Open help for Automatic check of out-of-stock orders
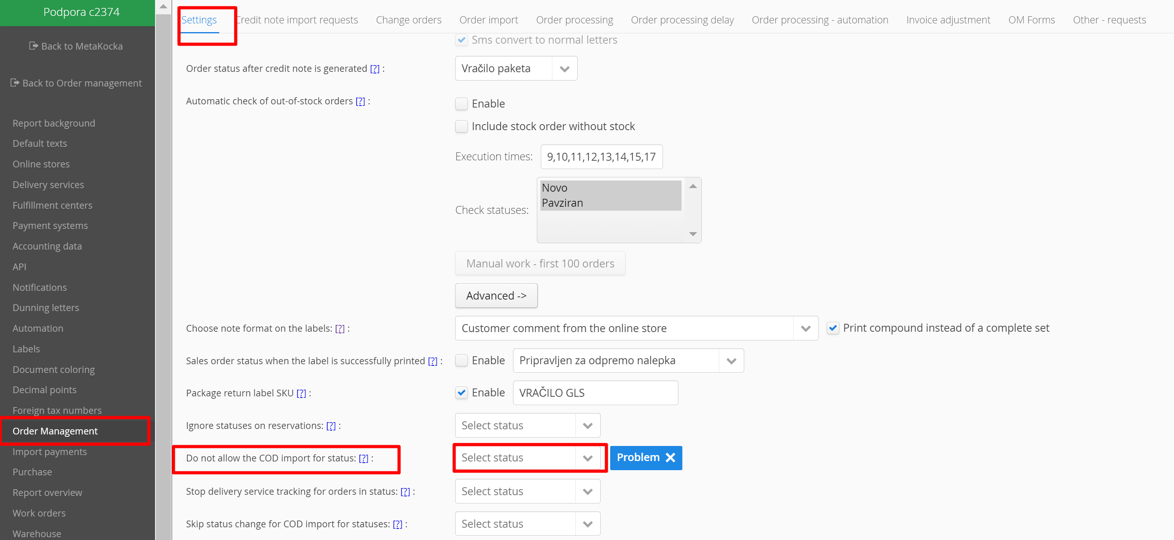This screenshot has width=1174, height=540. pos(360,101)
